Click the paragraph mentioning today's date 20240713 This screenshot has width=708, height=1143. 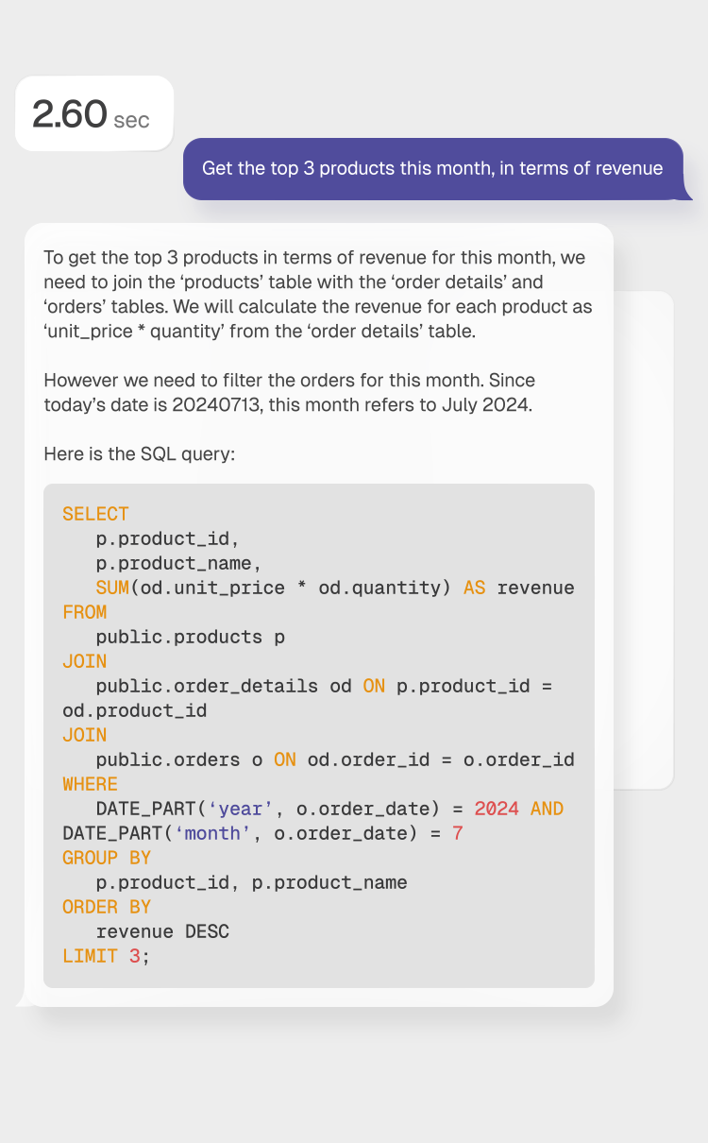(289, 392)
